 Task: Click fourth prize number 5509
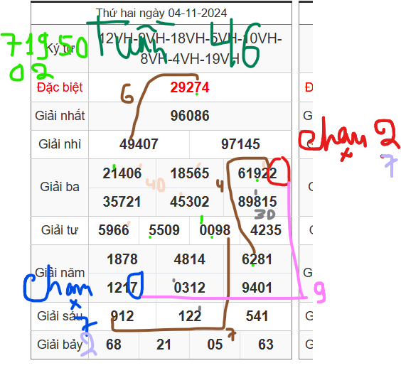pyautogui.click(x=164, y=230)
